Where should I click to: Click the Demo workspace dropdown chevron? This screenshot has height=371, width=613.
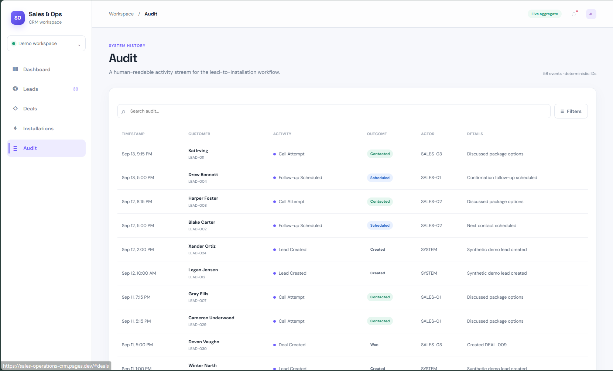click(79, 45)
